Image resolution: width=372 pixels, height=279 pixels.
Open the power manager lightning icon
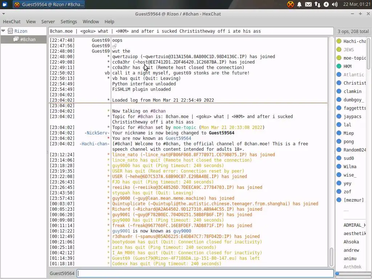point(326,4)
